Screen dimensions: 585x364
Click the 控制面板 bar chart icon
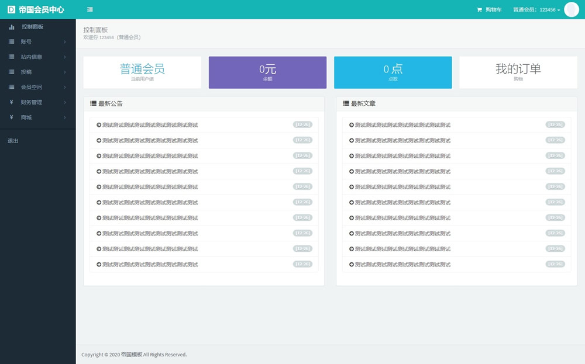pos(12,27)
